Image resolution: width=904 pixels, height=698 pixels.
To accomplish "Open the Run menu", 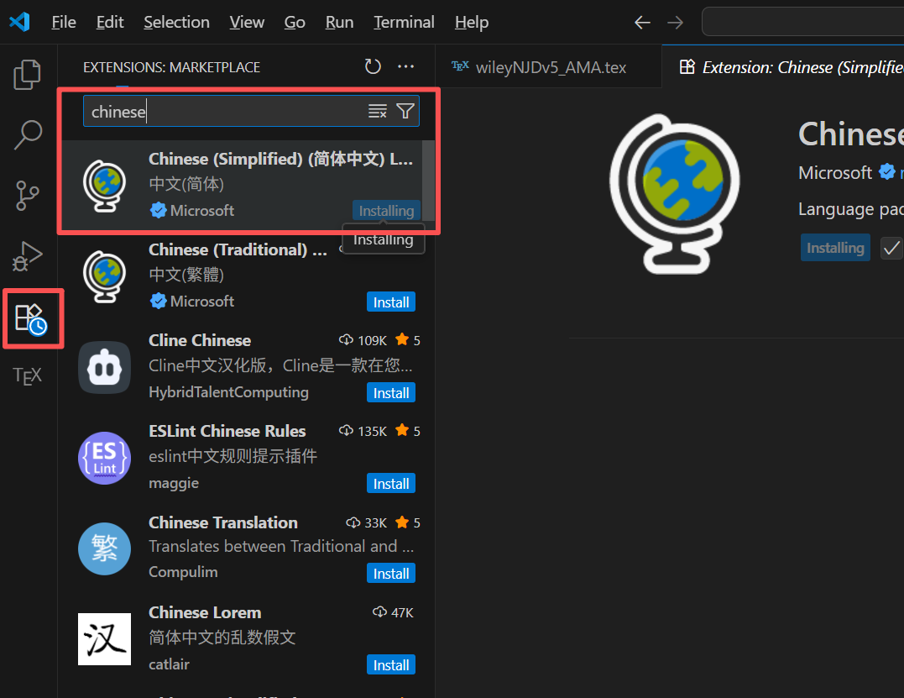I will (x=339, y=22).
